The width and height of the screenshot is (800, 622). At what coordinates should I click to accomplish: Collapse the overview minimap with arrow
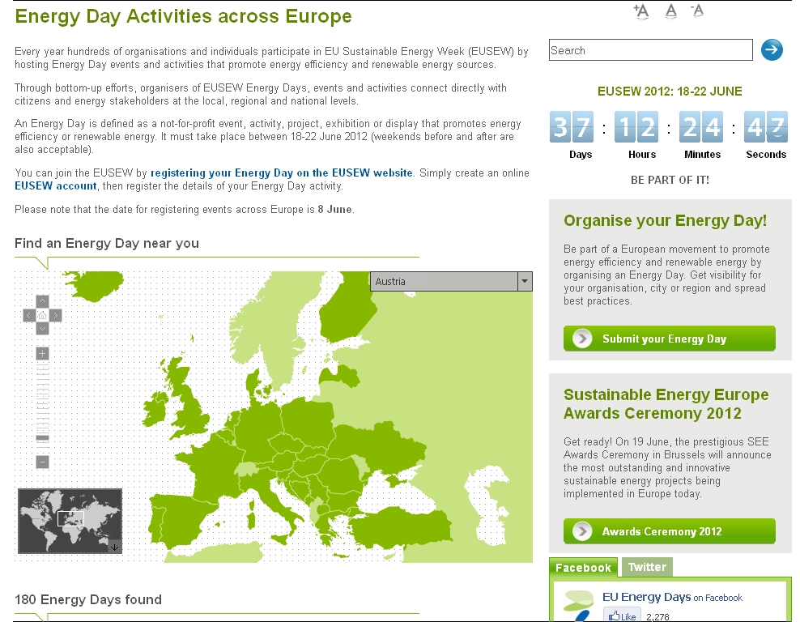(114, 547)
